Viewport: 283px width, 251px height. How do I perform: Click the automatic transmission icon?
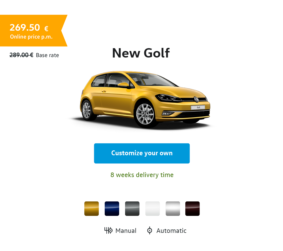click(150, 230)
